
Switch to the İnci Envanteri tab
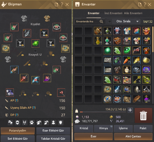pyautogui.click(x=113, y=13)
